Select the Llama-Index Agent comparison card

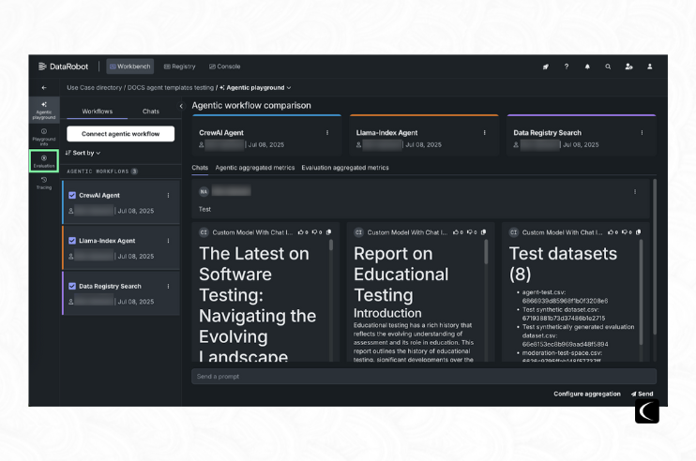click(424, 136)
